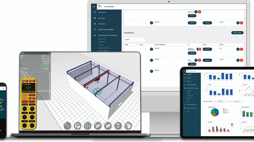Click the edit icon in the Lost simulation row
This screenshot has height=142, width=254.
click(238, 49)
